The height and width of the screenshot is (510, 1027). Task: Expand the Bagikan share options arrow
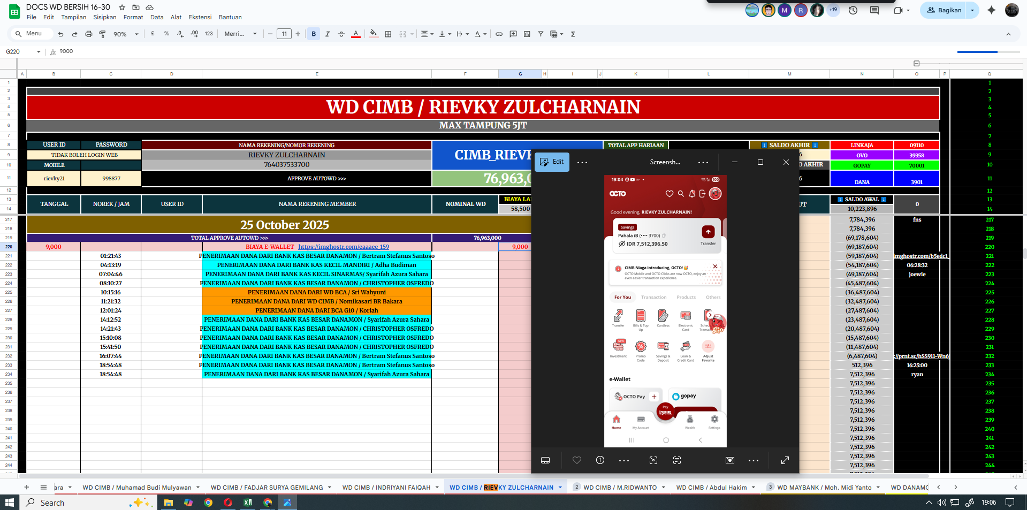point(972,10)
